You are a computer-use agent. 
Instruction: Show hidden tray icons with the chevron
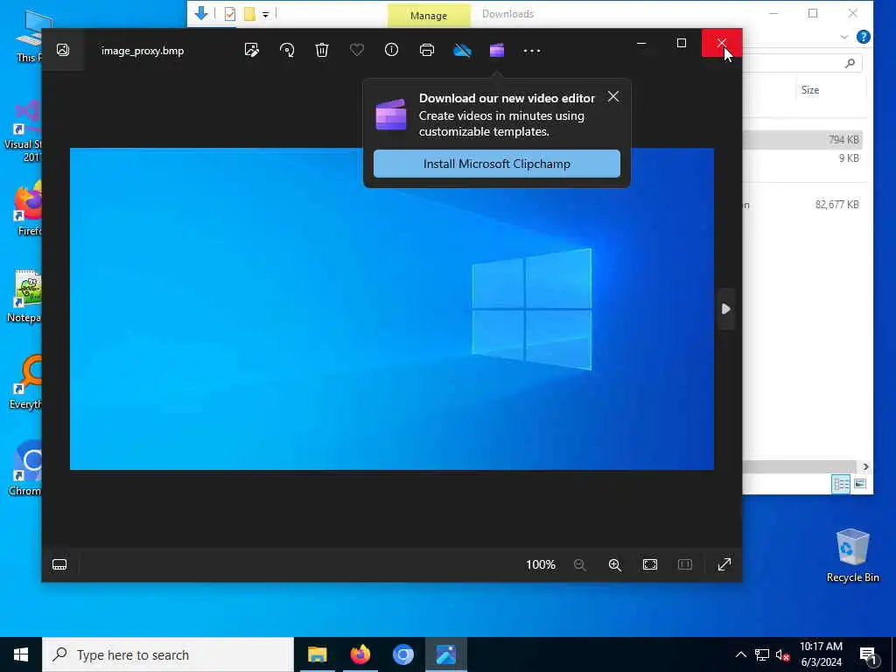[740, 654]
